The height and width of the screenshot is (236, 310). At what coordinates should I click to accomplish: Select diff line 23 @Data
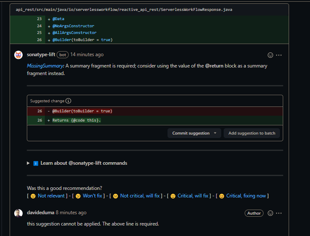(149, 19)
